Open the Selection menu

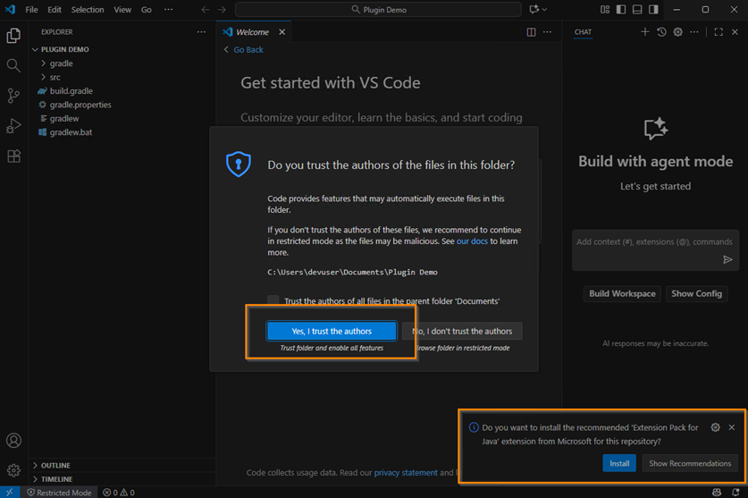click(x=88, y=10)
